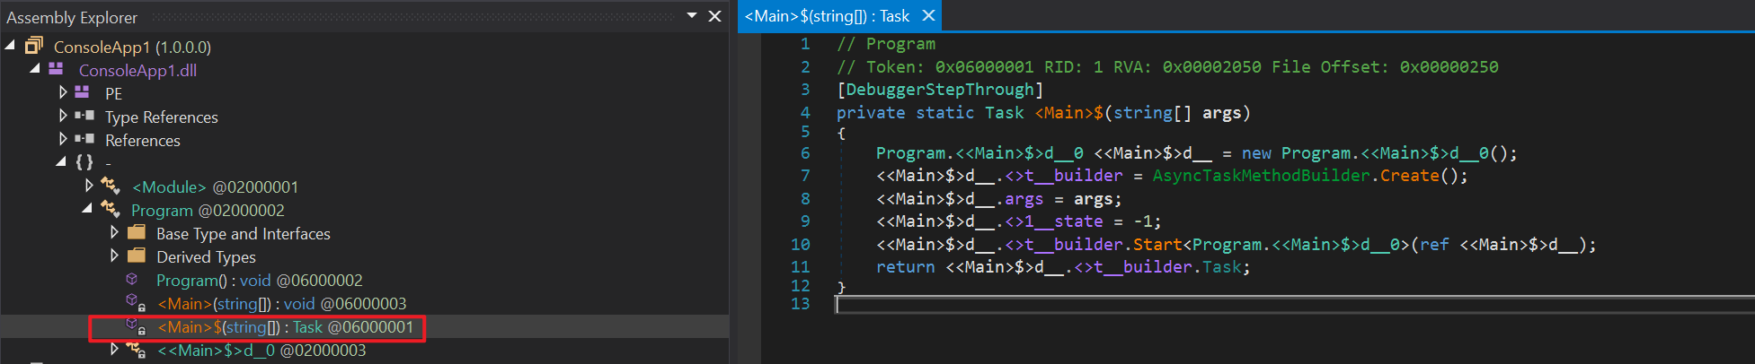This screenshot has height=364, width=1755.
Task: Select the References tree item
Action: click(x=142, y=140)
